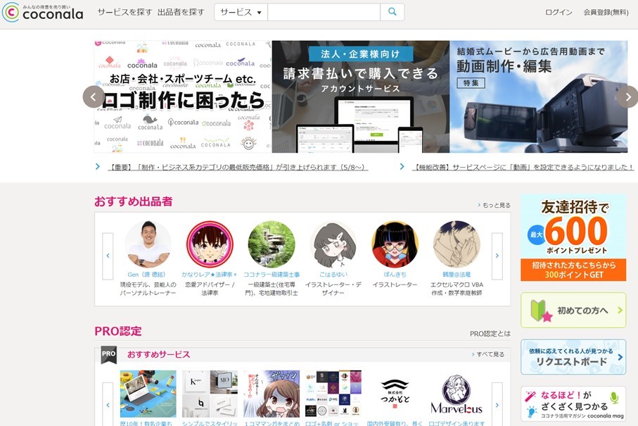Screen dimensions: 638x426
Task: Show next PRO recommended services
Action: 497,405
